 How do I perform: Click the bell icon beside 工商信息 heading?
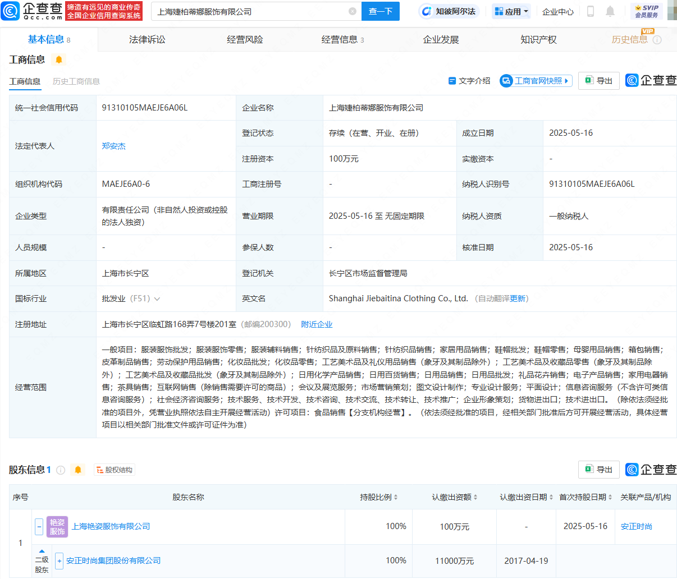[59, 59]
